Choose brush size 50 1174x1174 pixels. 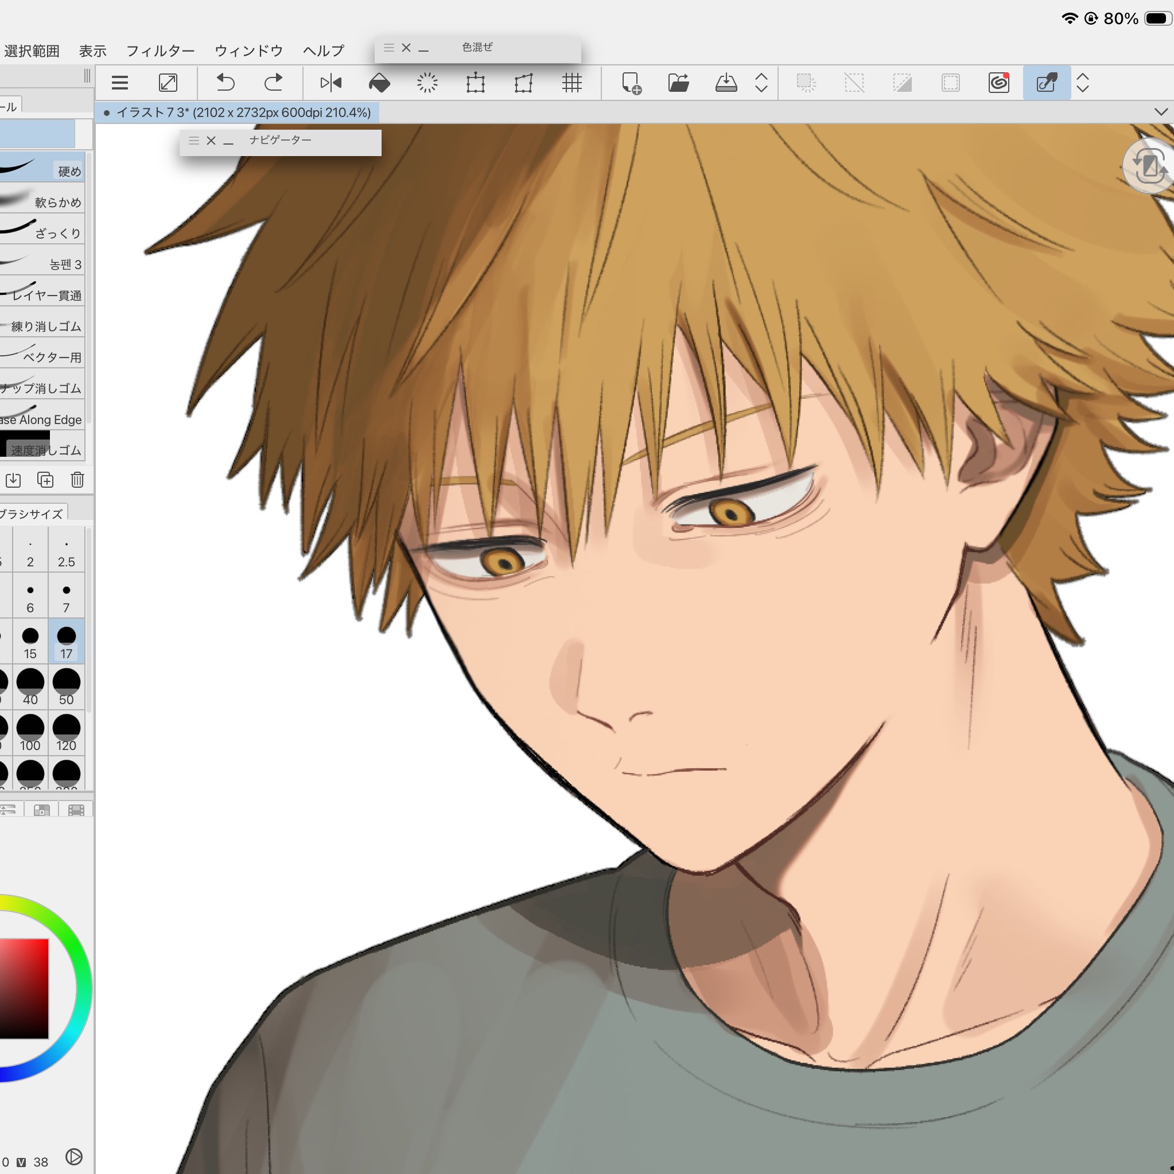66,686
